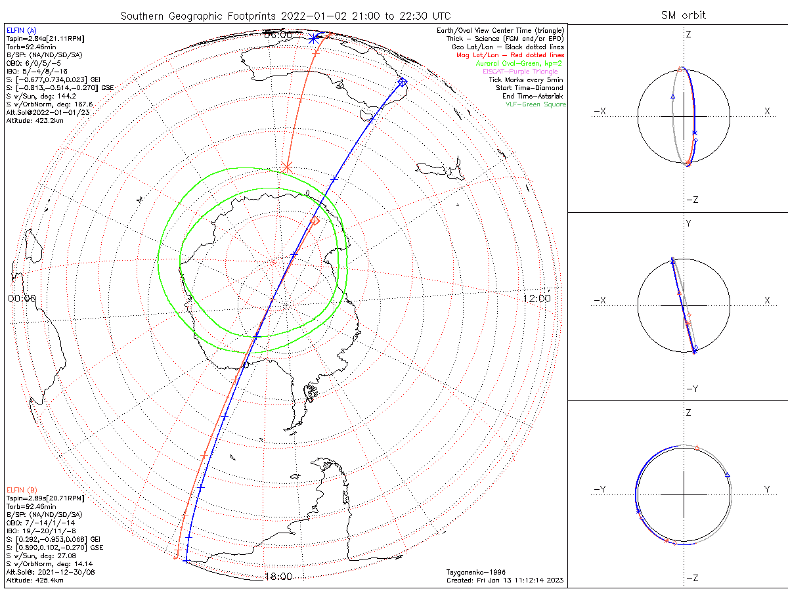The width and height of the screenshot is (788, 591).
Task: Click 'Altitude: 425.4km' text
Action: coord(35,580)
